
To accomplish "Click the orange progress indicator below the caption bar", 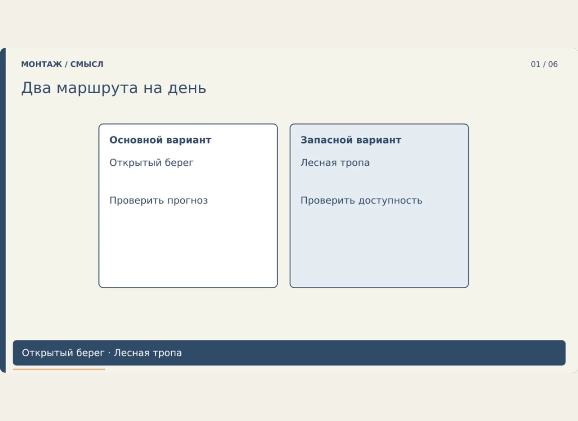I will [59, 369].
